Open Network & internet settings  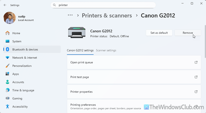tap(32, 57)
